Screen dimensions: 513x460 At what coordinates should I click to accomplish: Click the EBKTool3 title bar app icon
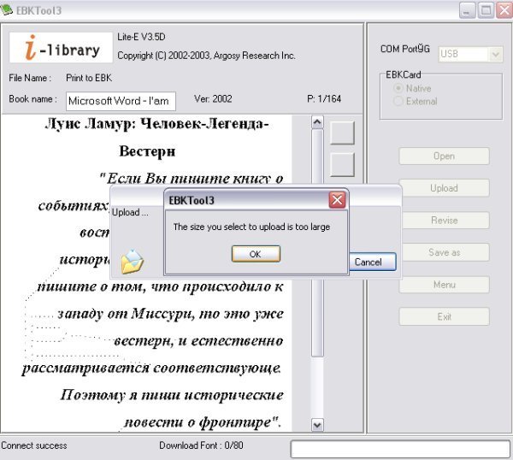tap(7, 9)
